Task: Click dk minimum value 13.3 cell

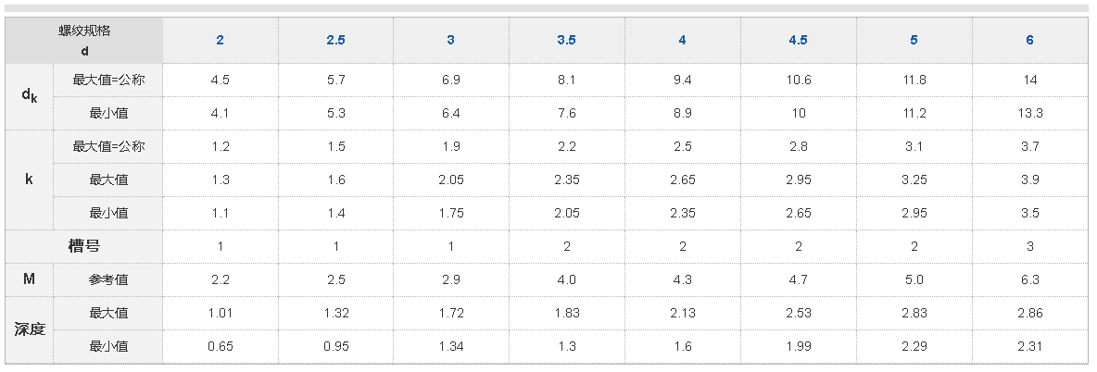Action: (1029, 113)
